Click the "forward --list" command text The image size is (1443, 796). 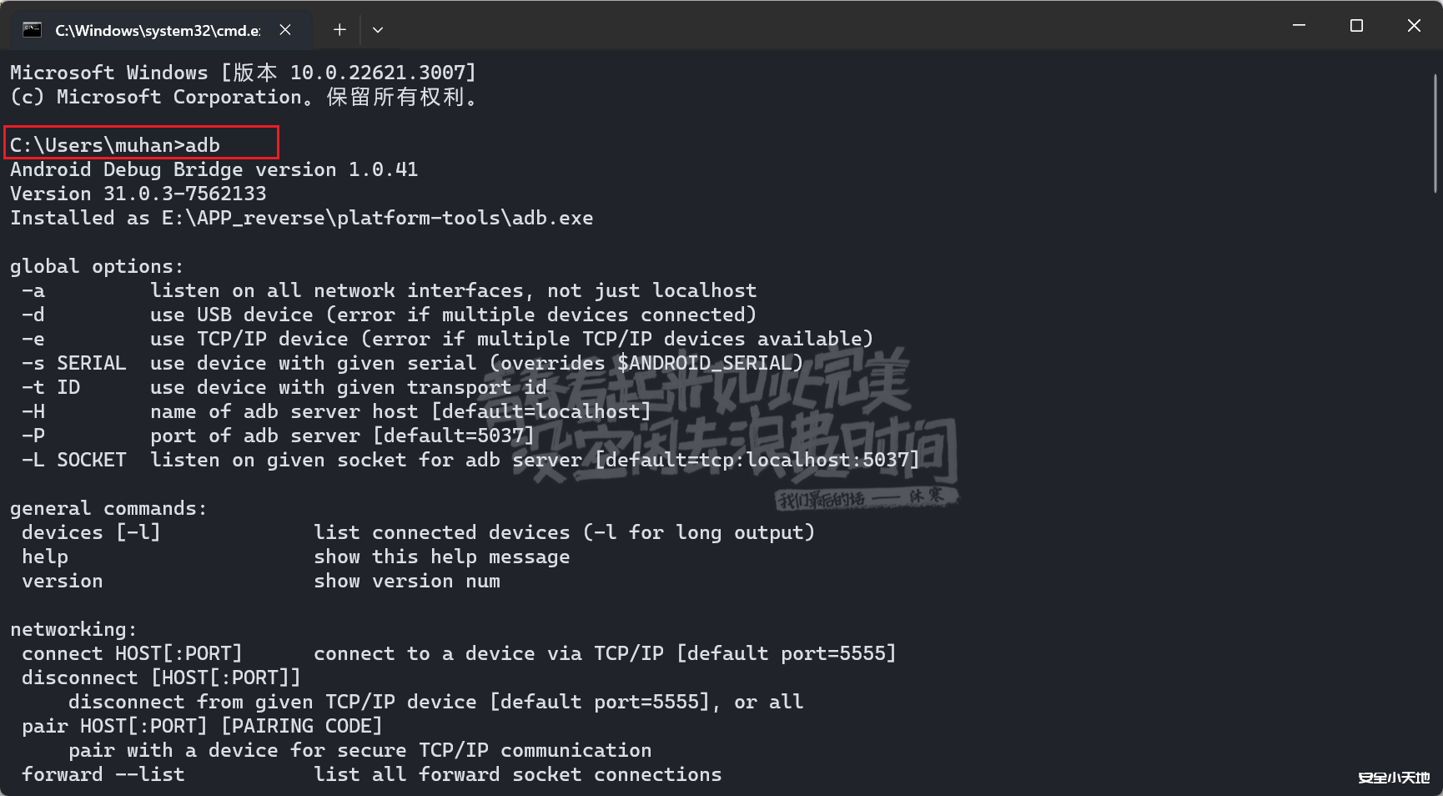[x=103, y=774]
